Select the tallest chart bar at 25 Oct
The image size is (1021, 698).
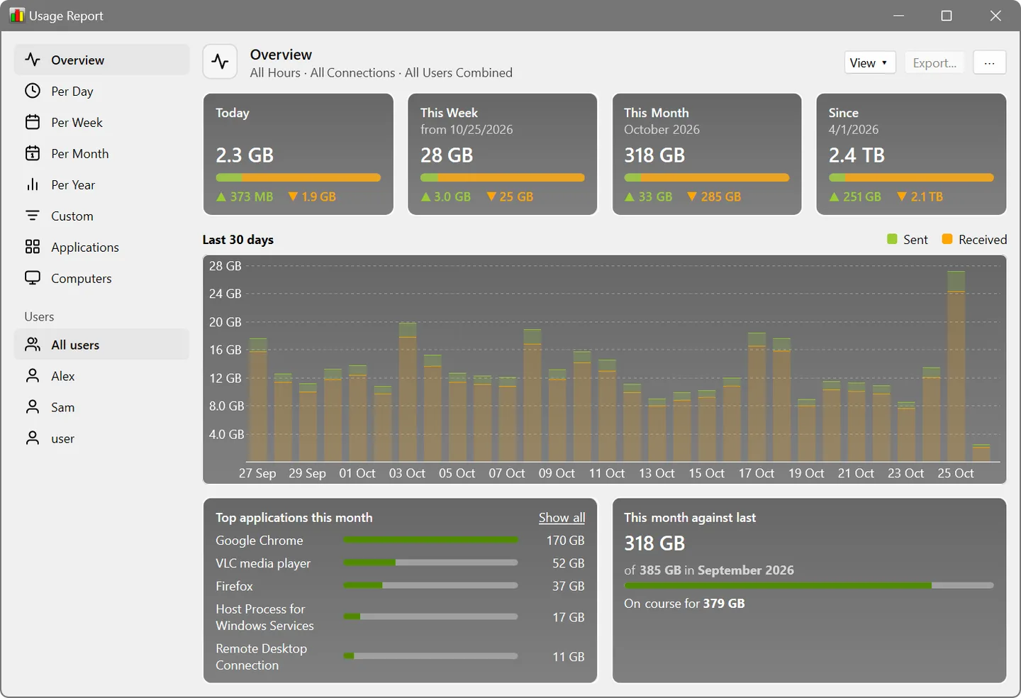[956, 366]
